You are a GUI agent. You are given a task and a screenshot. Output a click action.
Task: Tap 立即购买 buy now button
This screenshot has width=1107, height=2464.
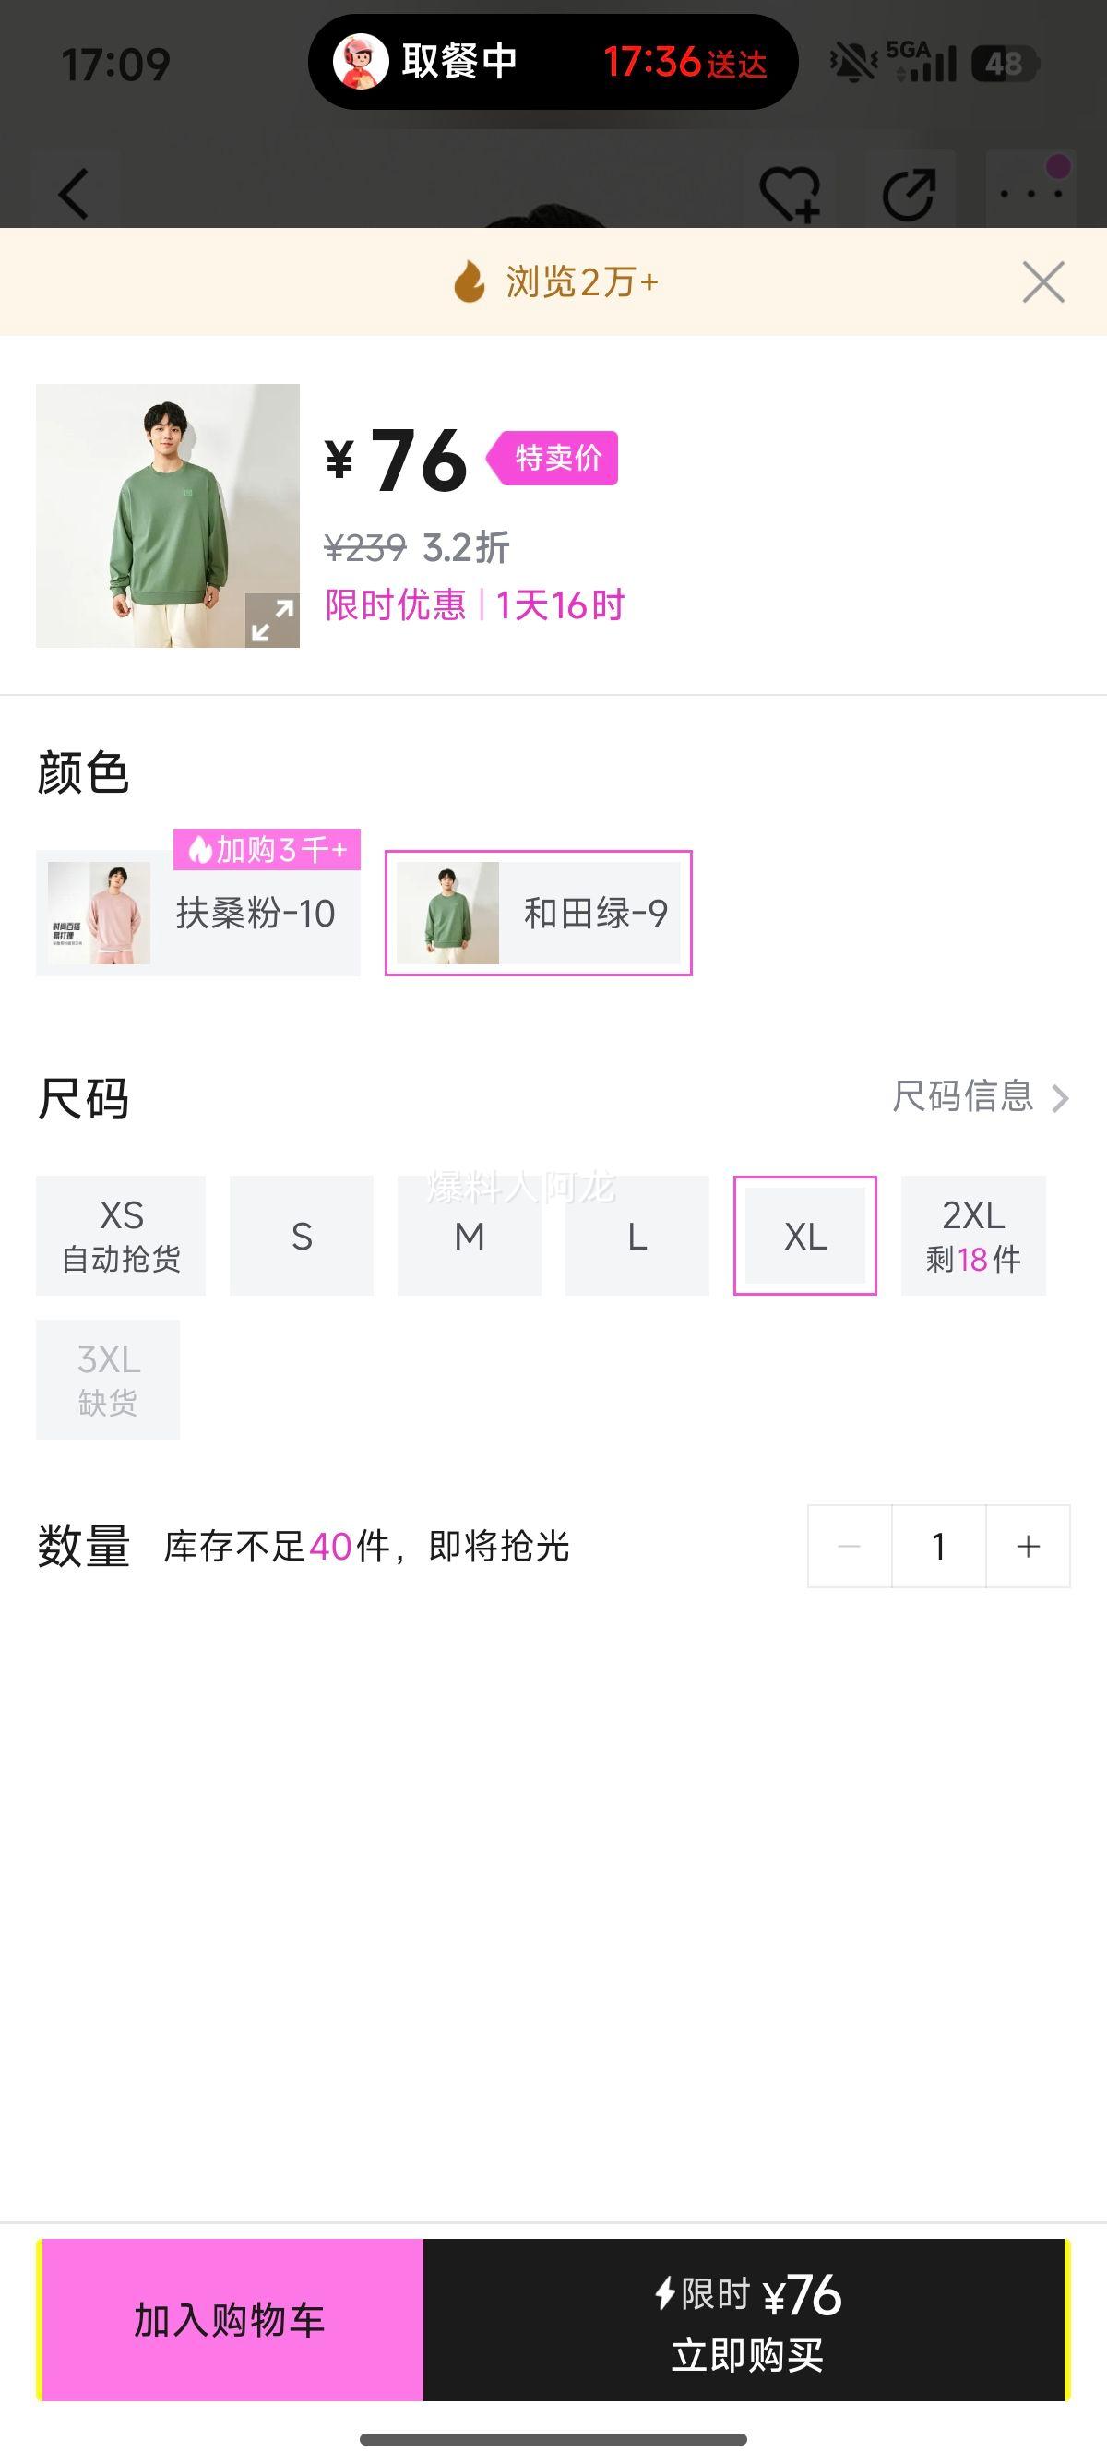[x=745, y=2321]
